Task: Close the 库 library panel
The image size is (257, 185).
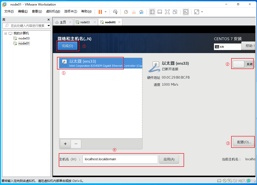Action: (49, 20)
